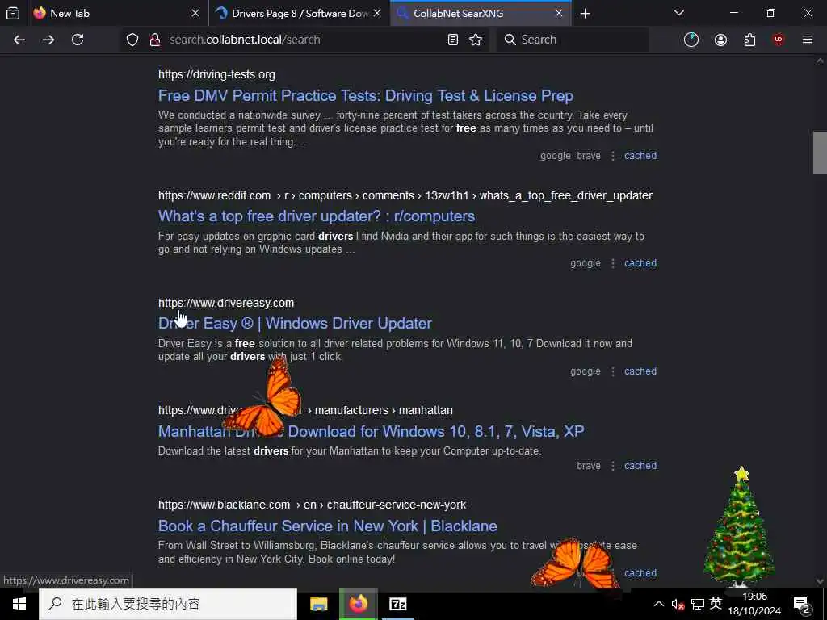Switch the input language indicator 英
The width and height of the screenshot is (827, 620).
[716, 604]
